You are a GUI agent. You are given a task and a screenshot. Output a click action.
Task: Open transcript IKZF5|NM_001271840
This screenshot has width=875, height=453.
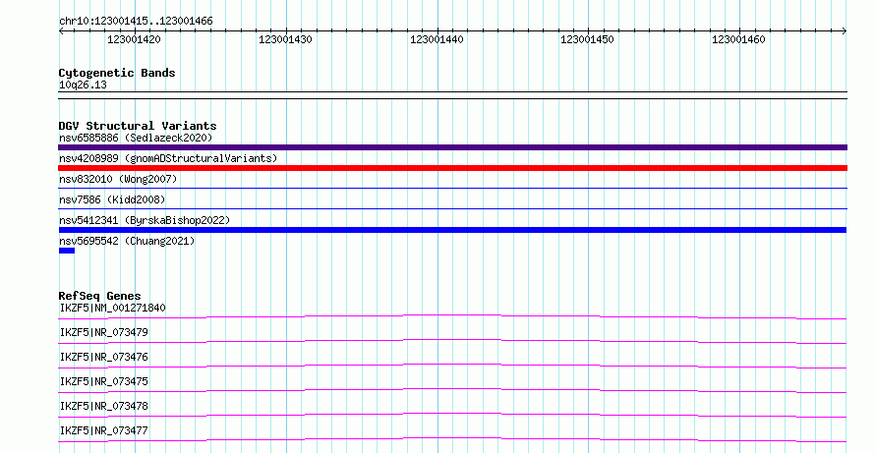(x=113, y=308)
